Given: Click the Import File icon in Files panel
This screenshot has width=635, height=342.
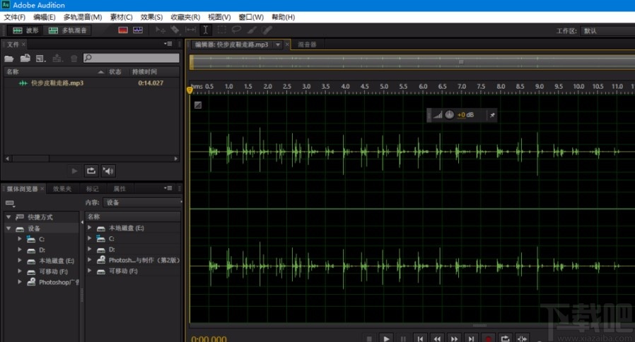Looking at the screenshot, I should pyautogui.click(x=25, y=58).
